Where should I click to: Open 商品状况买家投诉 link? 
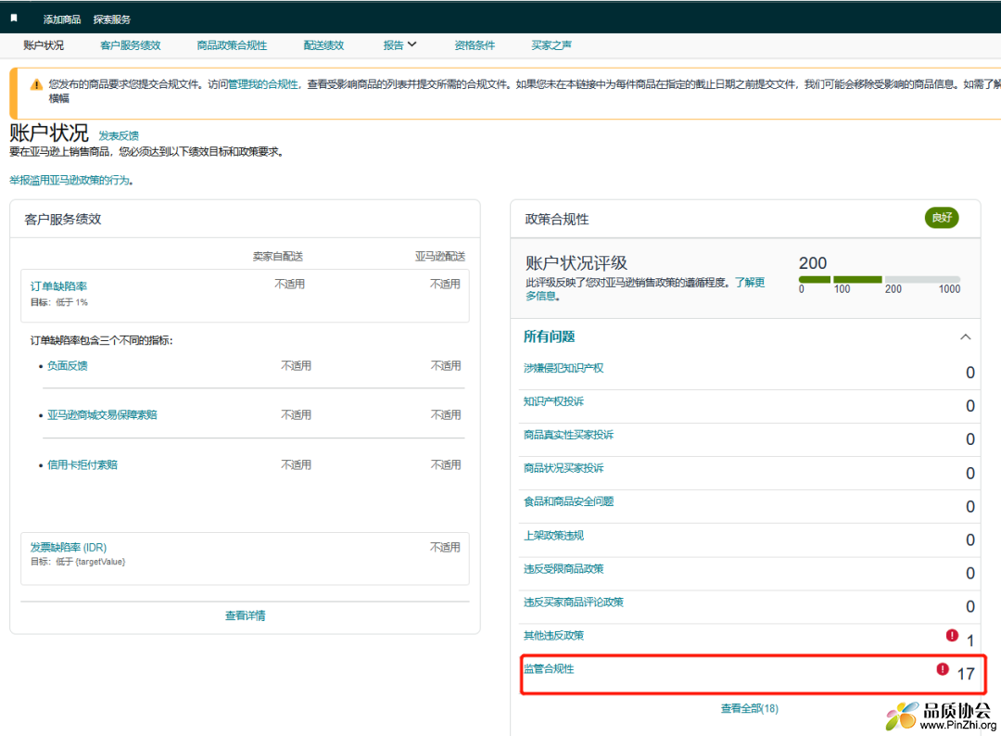564,468
